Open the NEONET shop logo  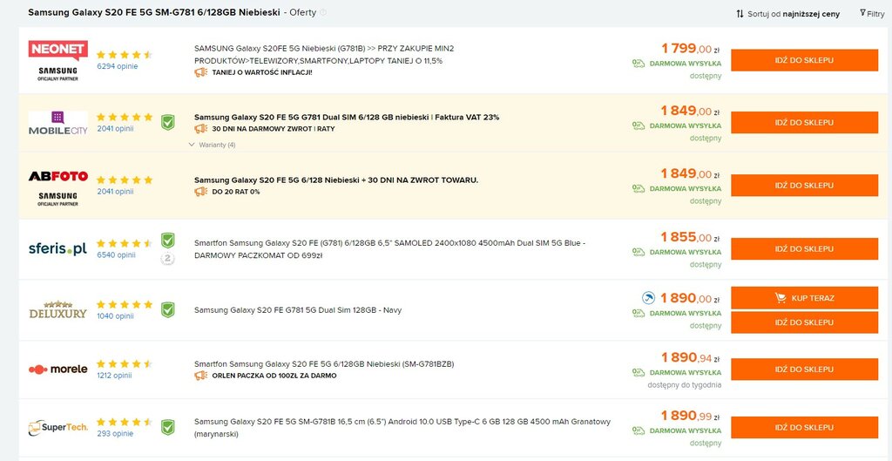pos(58,60)
